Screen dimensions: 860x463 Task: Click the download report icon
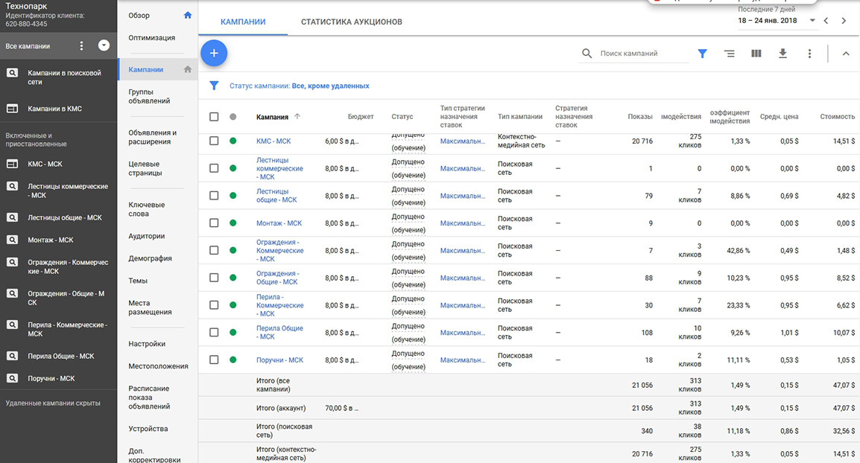782,54
